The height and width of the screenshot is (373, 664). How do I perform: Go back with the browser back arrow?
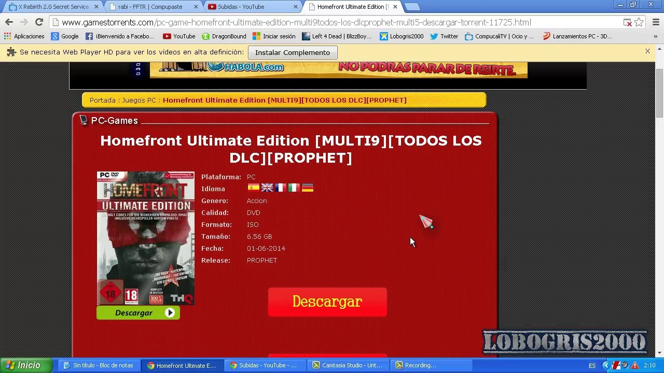pyautogui.click(x=9, y=22)
